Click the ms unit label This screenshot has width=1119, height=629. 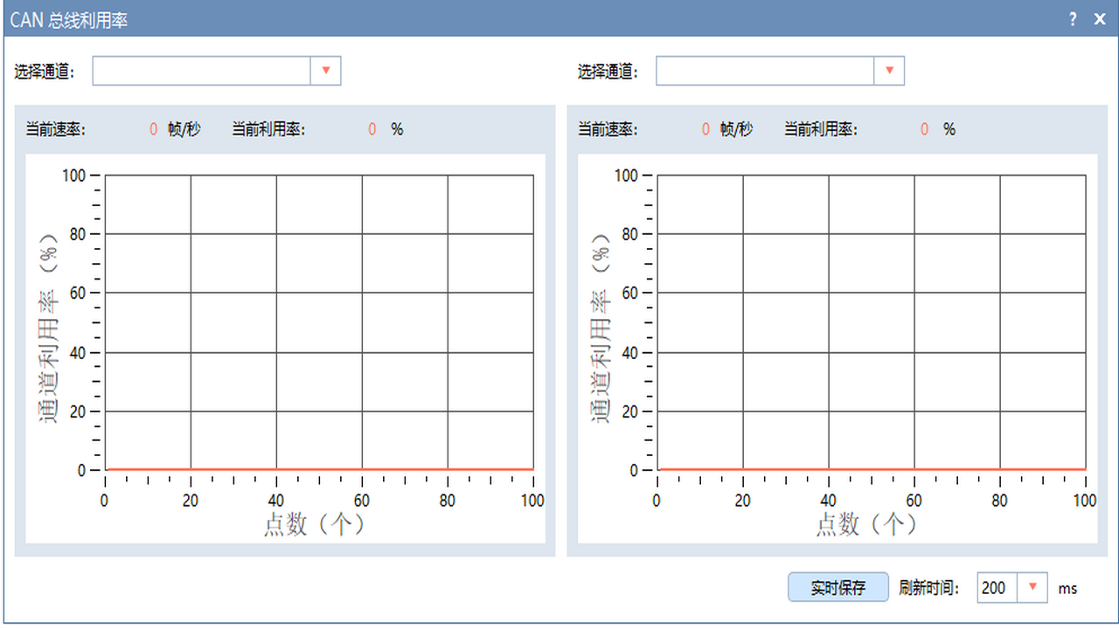(x=1067, y=588)
